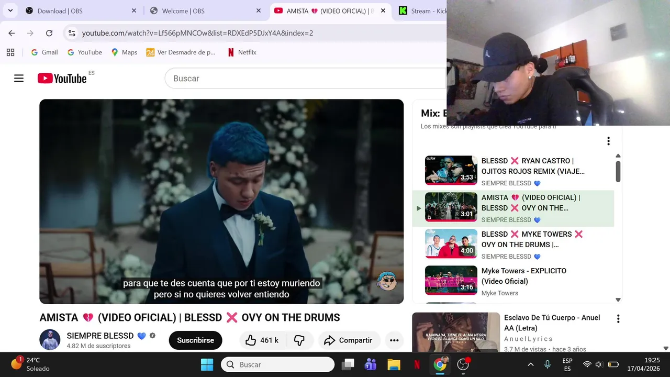Close the AMISTA YouTube tab

[x=383, y=10]
